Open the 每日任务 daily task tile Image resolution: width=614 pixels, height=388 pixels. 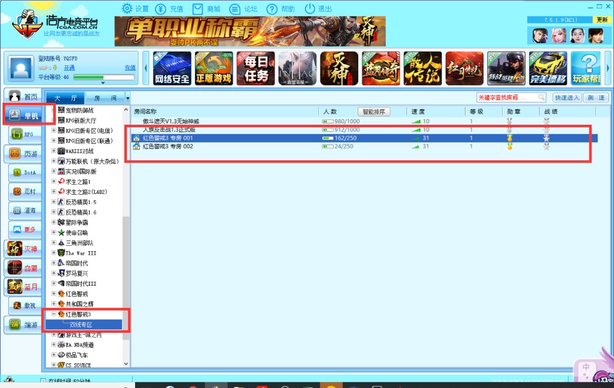coord(256,68)
